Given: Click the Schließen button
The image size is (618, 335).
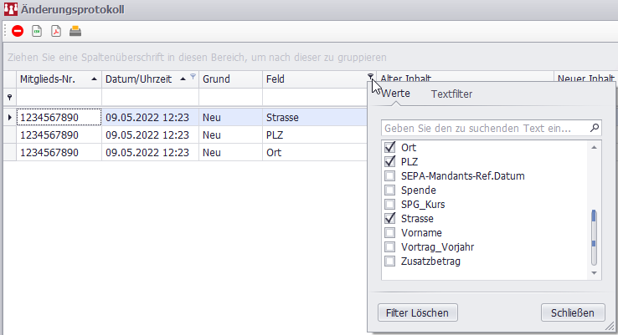Looking at the screenshot, I should (573, 312).
